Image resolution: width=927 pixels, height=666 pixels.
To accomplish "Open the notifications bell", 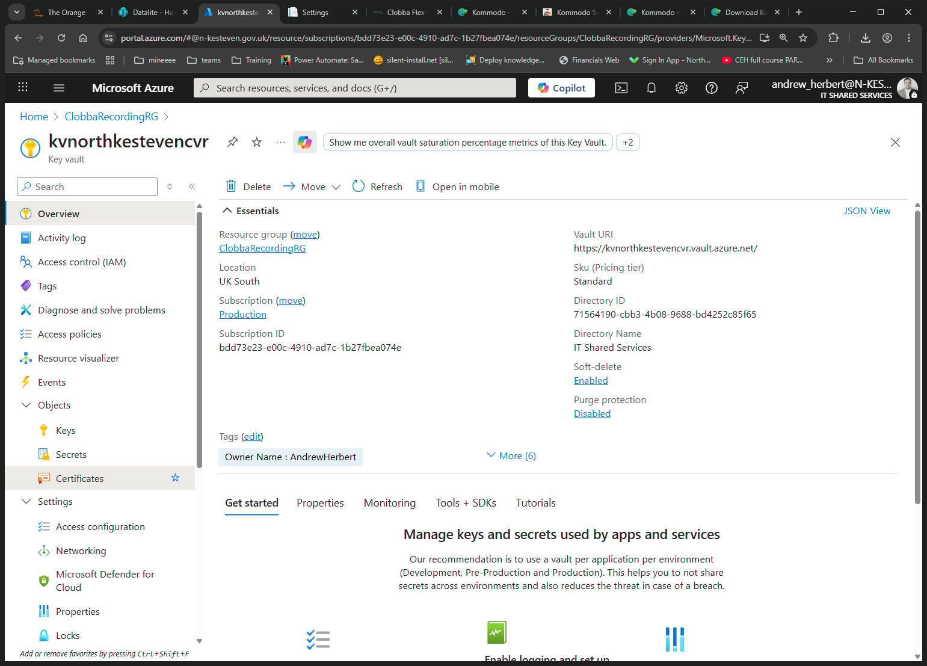I will [651, 88].
